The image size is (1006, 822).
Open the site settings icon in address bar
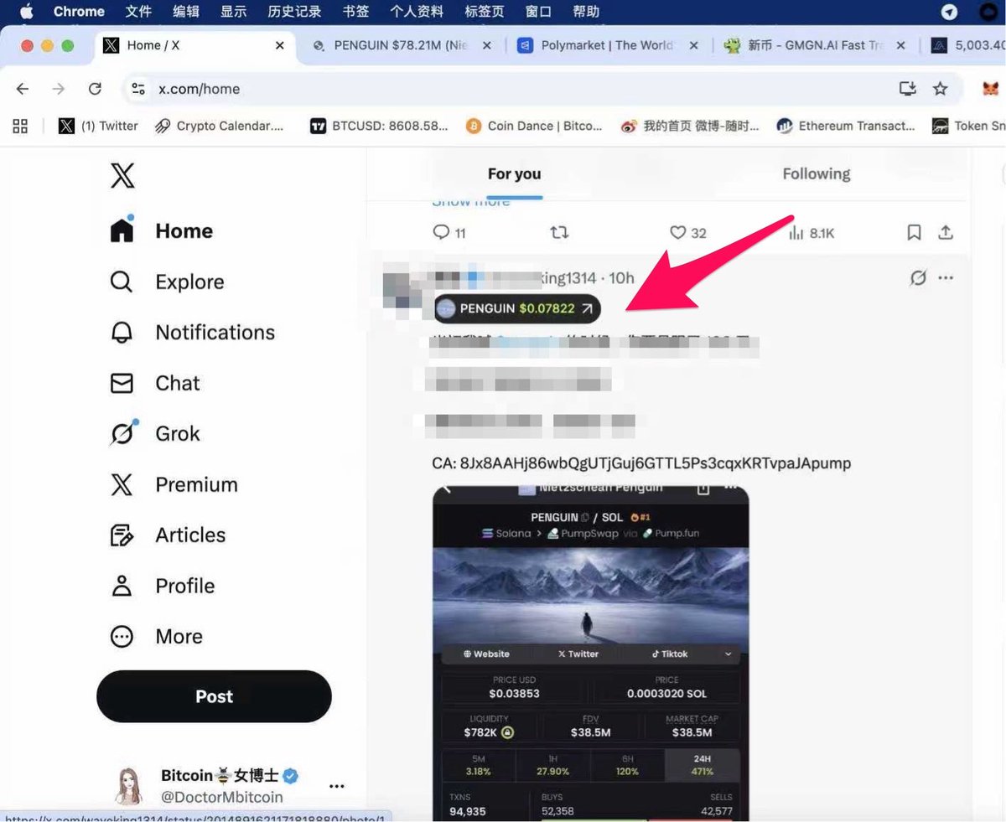[x=138, y=89]
